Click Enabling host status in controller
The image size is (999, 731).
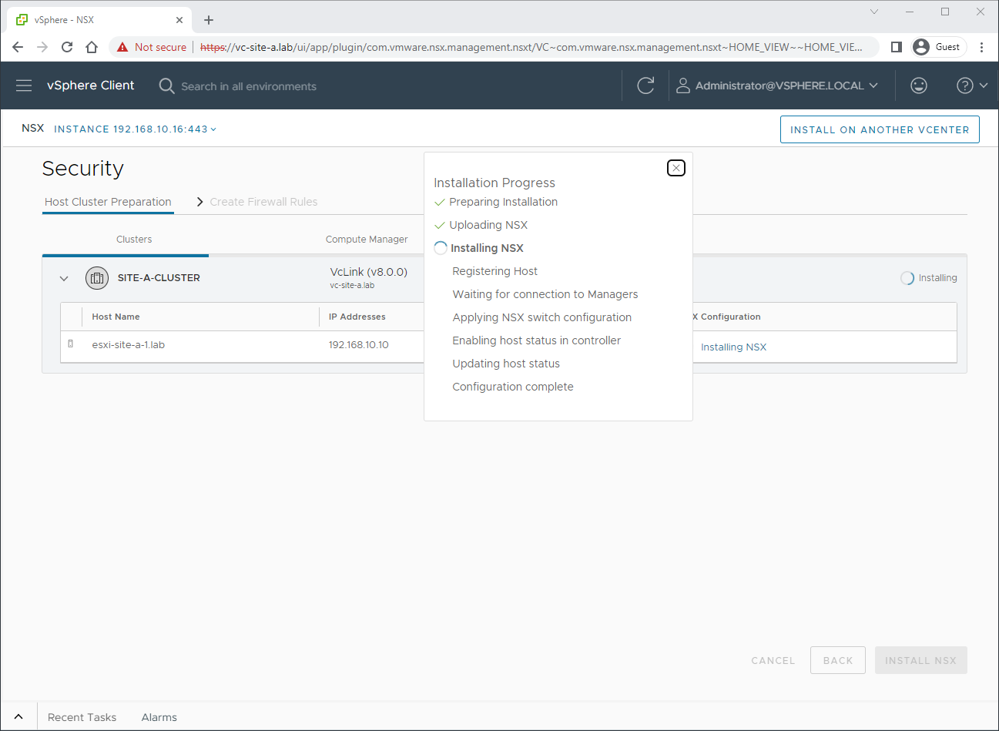(536, 340)
